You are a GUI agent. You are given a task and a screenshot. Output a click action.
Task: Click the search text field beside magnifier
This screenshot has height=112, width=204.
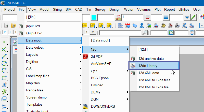[120, 33]
